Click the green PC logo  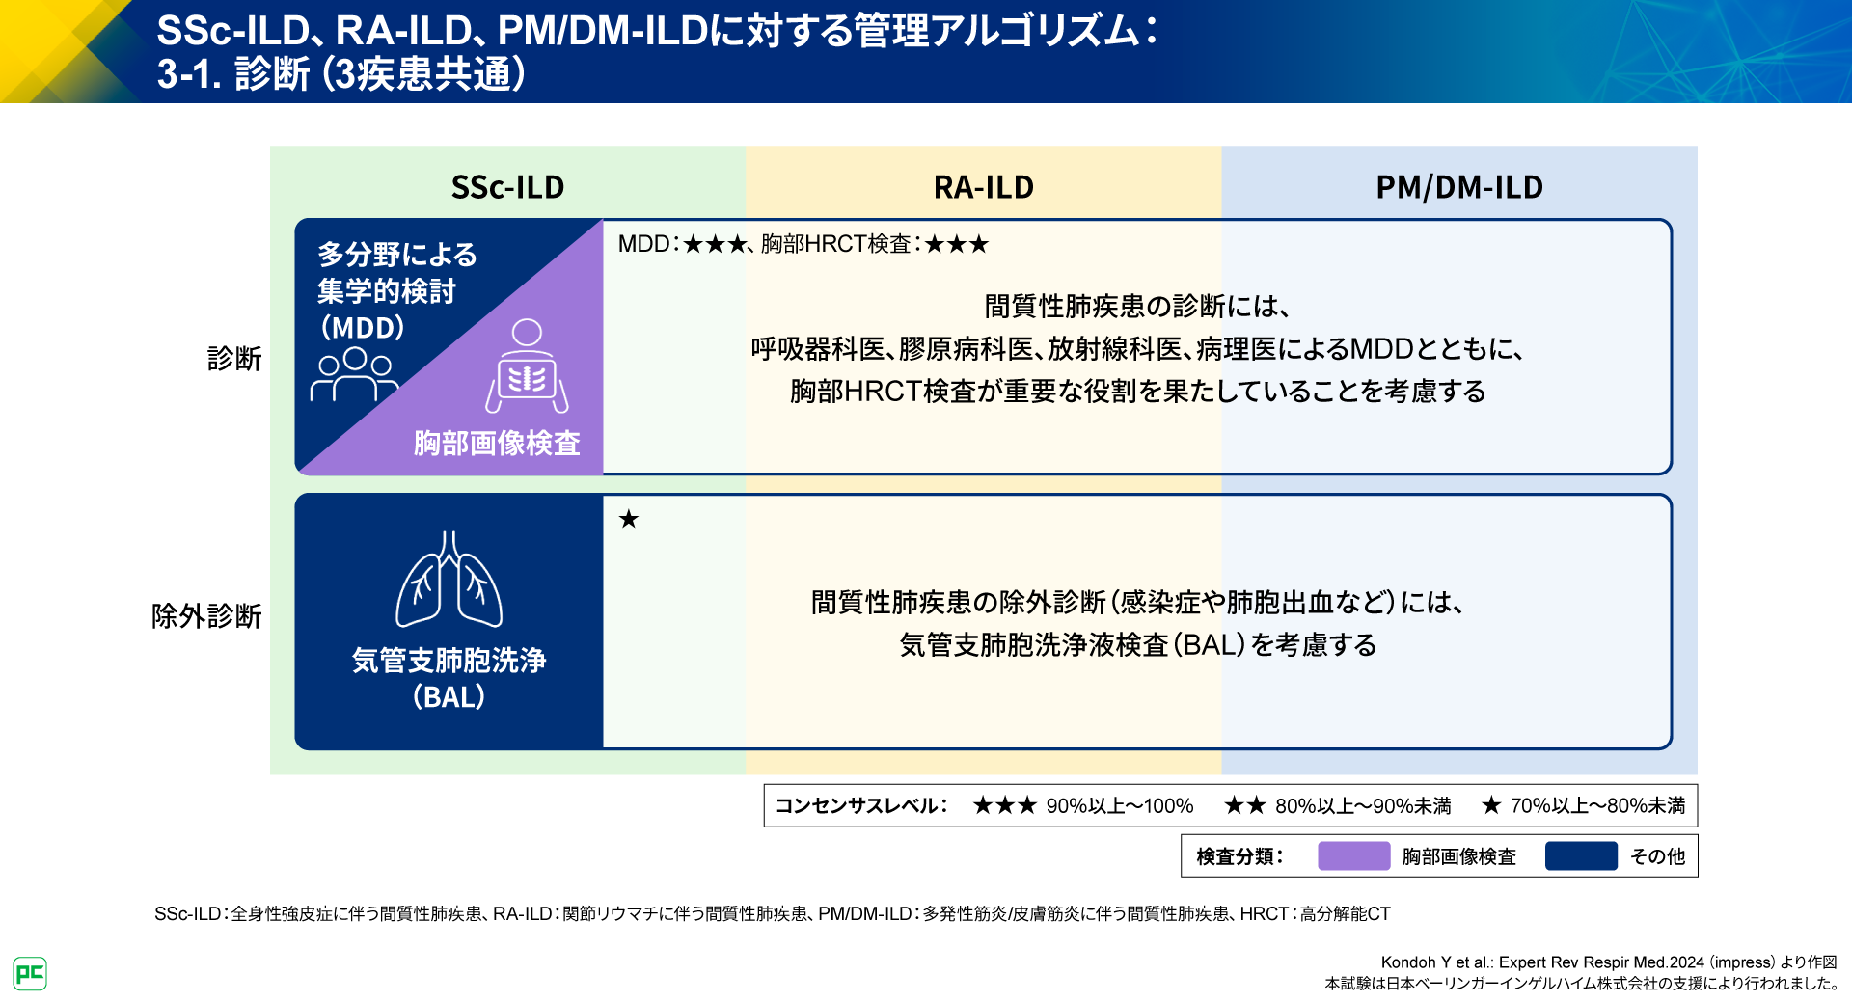coord(30,973)
